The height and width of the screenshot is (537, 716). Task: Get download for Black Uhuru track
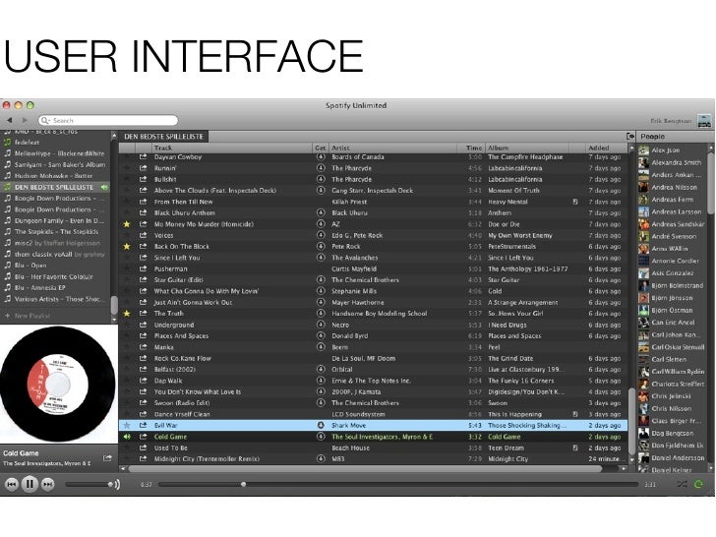tap(321, 212)
